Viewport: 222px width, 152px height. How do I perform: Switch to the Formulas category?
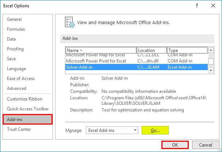click(15, 29)
